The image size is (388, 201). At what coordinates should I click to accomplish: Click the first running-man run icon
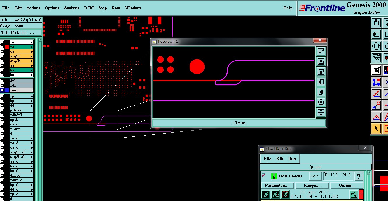[x=265, y=194]
